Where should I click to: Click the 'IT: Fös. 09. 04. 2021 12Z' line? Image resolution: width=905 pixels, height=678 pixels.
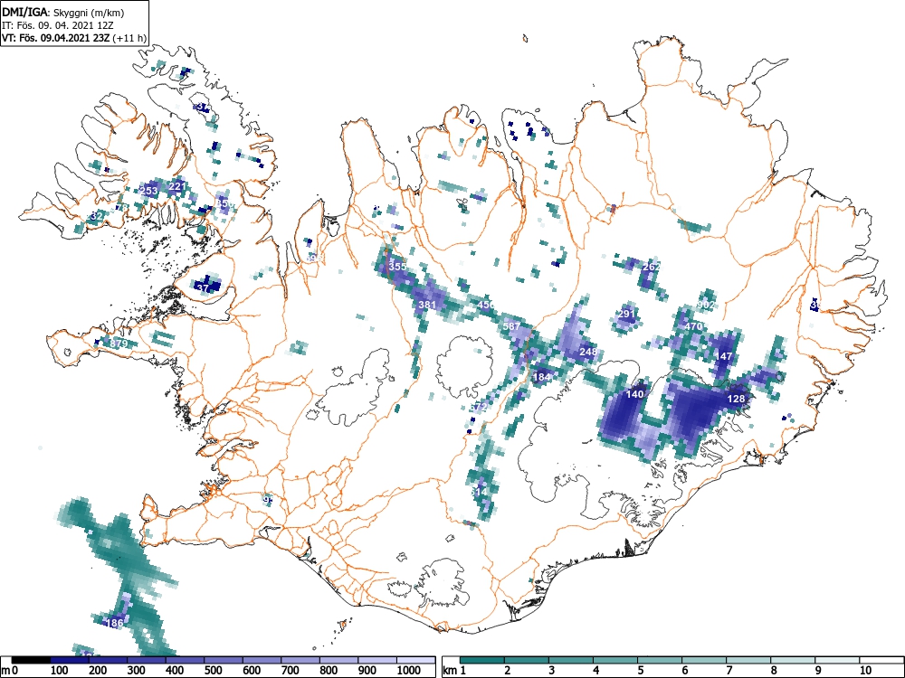click(56, 25)
